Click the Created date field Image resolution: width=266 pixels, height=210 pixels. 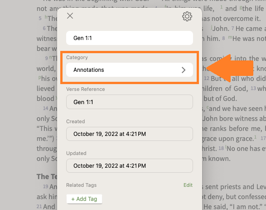coord(130,134)
